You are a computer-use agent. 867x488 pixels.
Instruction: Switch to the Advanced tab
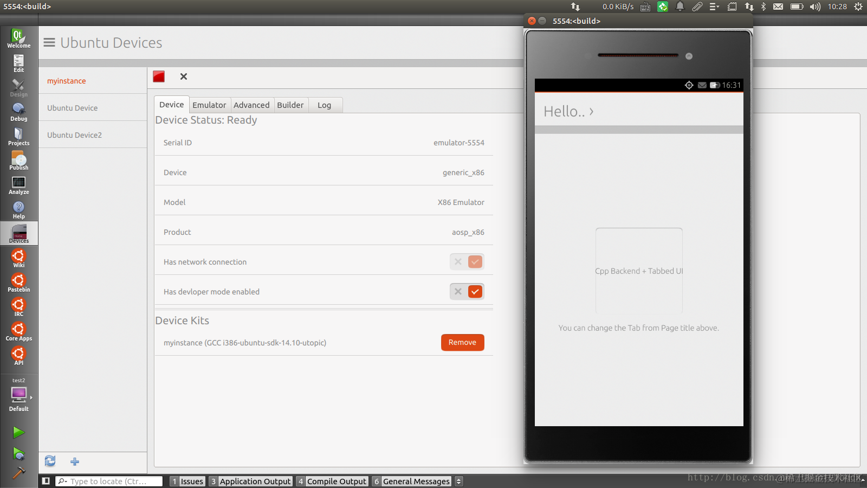pyautogui.click(x=251, y=105)
